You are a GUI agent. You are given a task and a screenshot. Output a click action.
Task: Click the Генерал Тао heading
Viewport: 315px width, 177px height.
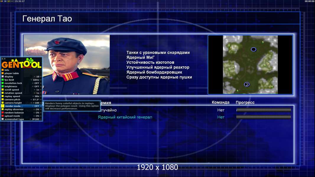point(47,19)
